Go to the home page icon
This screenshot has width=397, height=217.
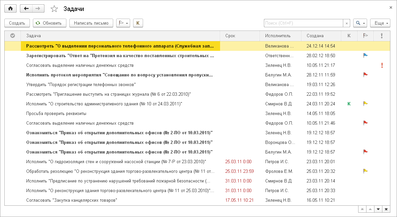pyautogui.click(x=10, y=9)
